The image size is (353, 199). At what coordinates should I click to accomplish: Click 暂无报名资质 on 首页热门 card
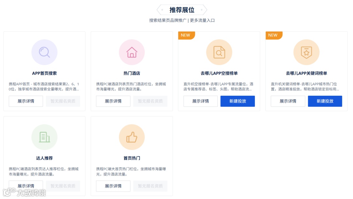[150, 186]
